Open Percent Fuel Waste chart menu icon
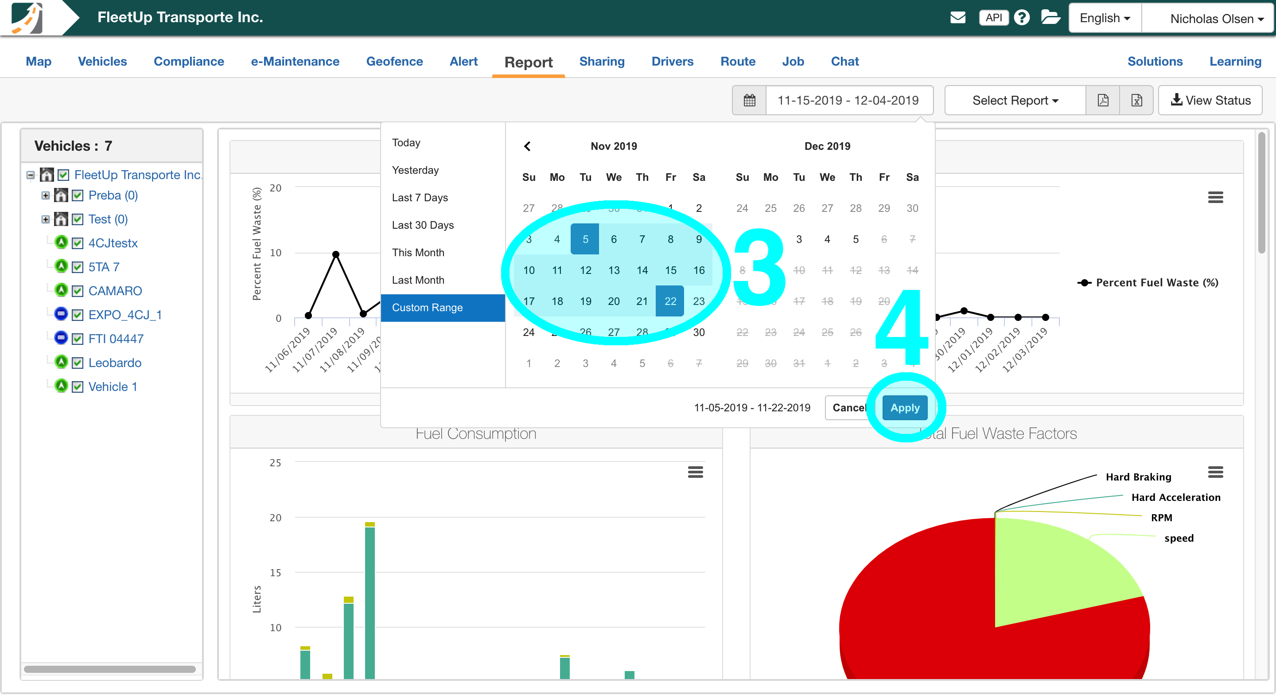Screen dimensions: 1276x695 (1216, 197)
